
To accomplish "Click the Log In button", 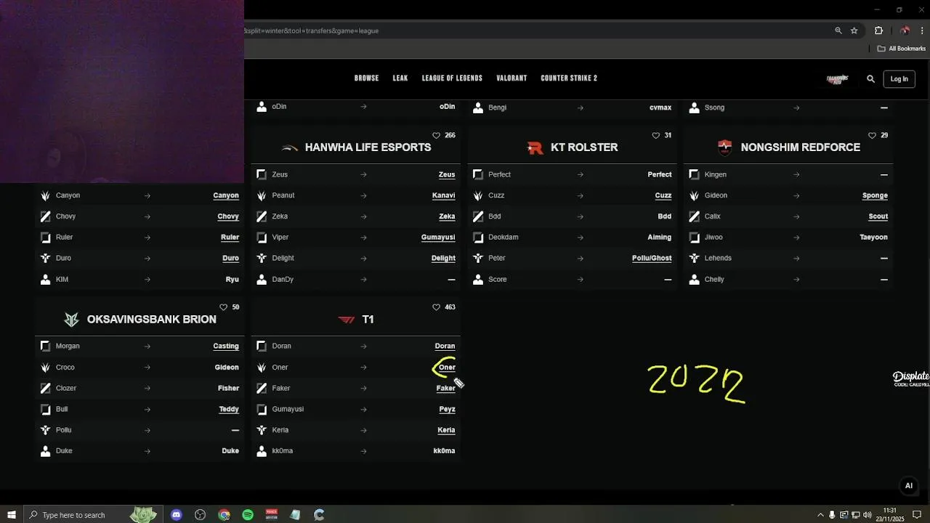I will (899, 79).
